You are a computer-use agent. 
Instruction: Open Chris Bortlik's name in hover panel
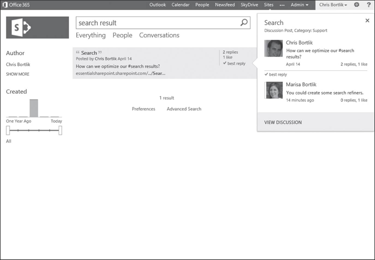pyautogui.click(x=299, y=43)
